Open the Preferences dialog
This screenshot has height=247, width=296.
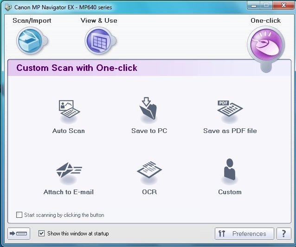pyautogui.click(x=244, y=234)
